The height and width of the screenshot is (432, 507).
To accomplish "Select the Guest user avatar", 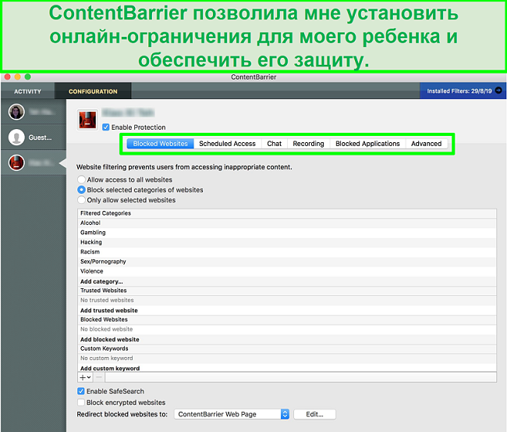I will coord(16,137).
